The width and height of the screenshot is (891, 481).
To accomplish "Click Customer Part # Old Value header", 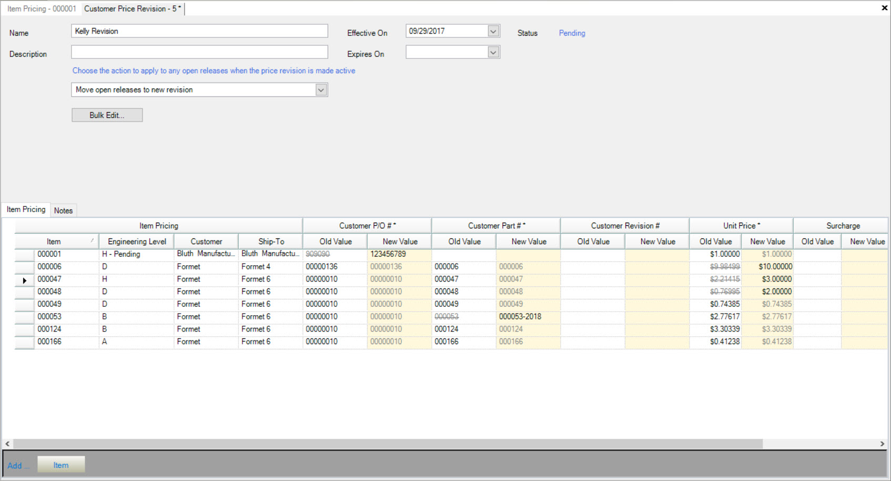I will [464, 242].
